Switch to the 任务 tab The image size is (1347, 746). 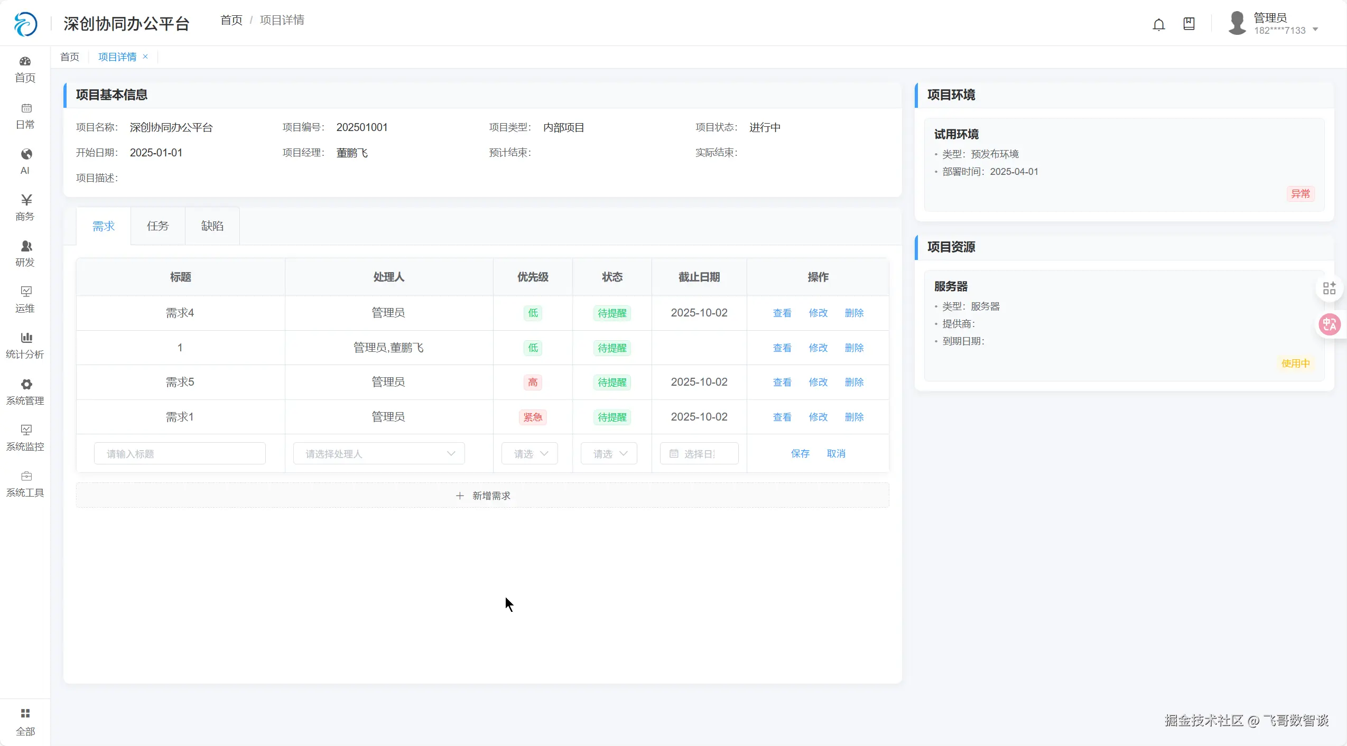click(157, 226)
